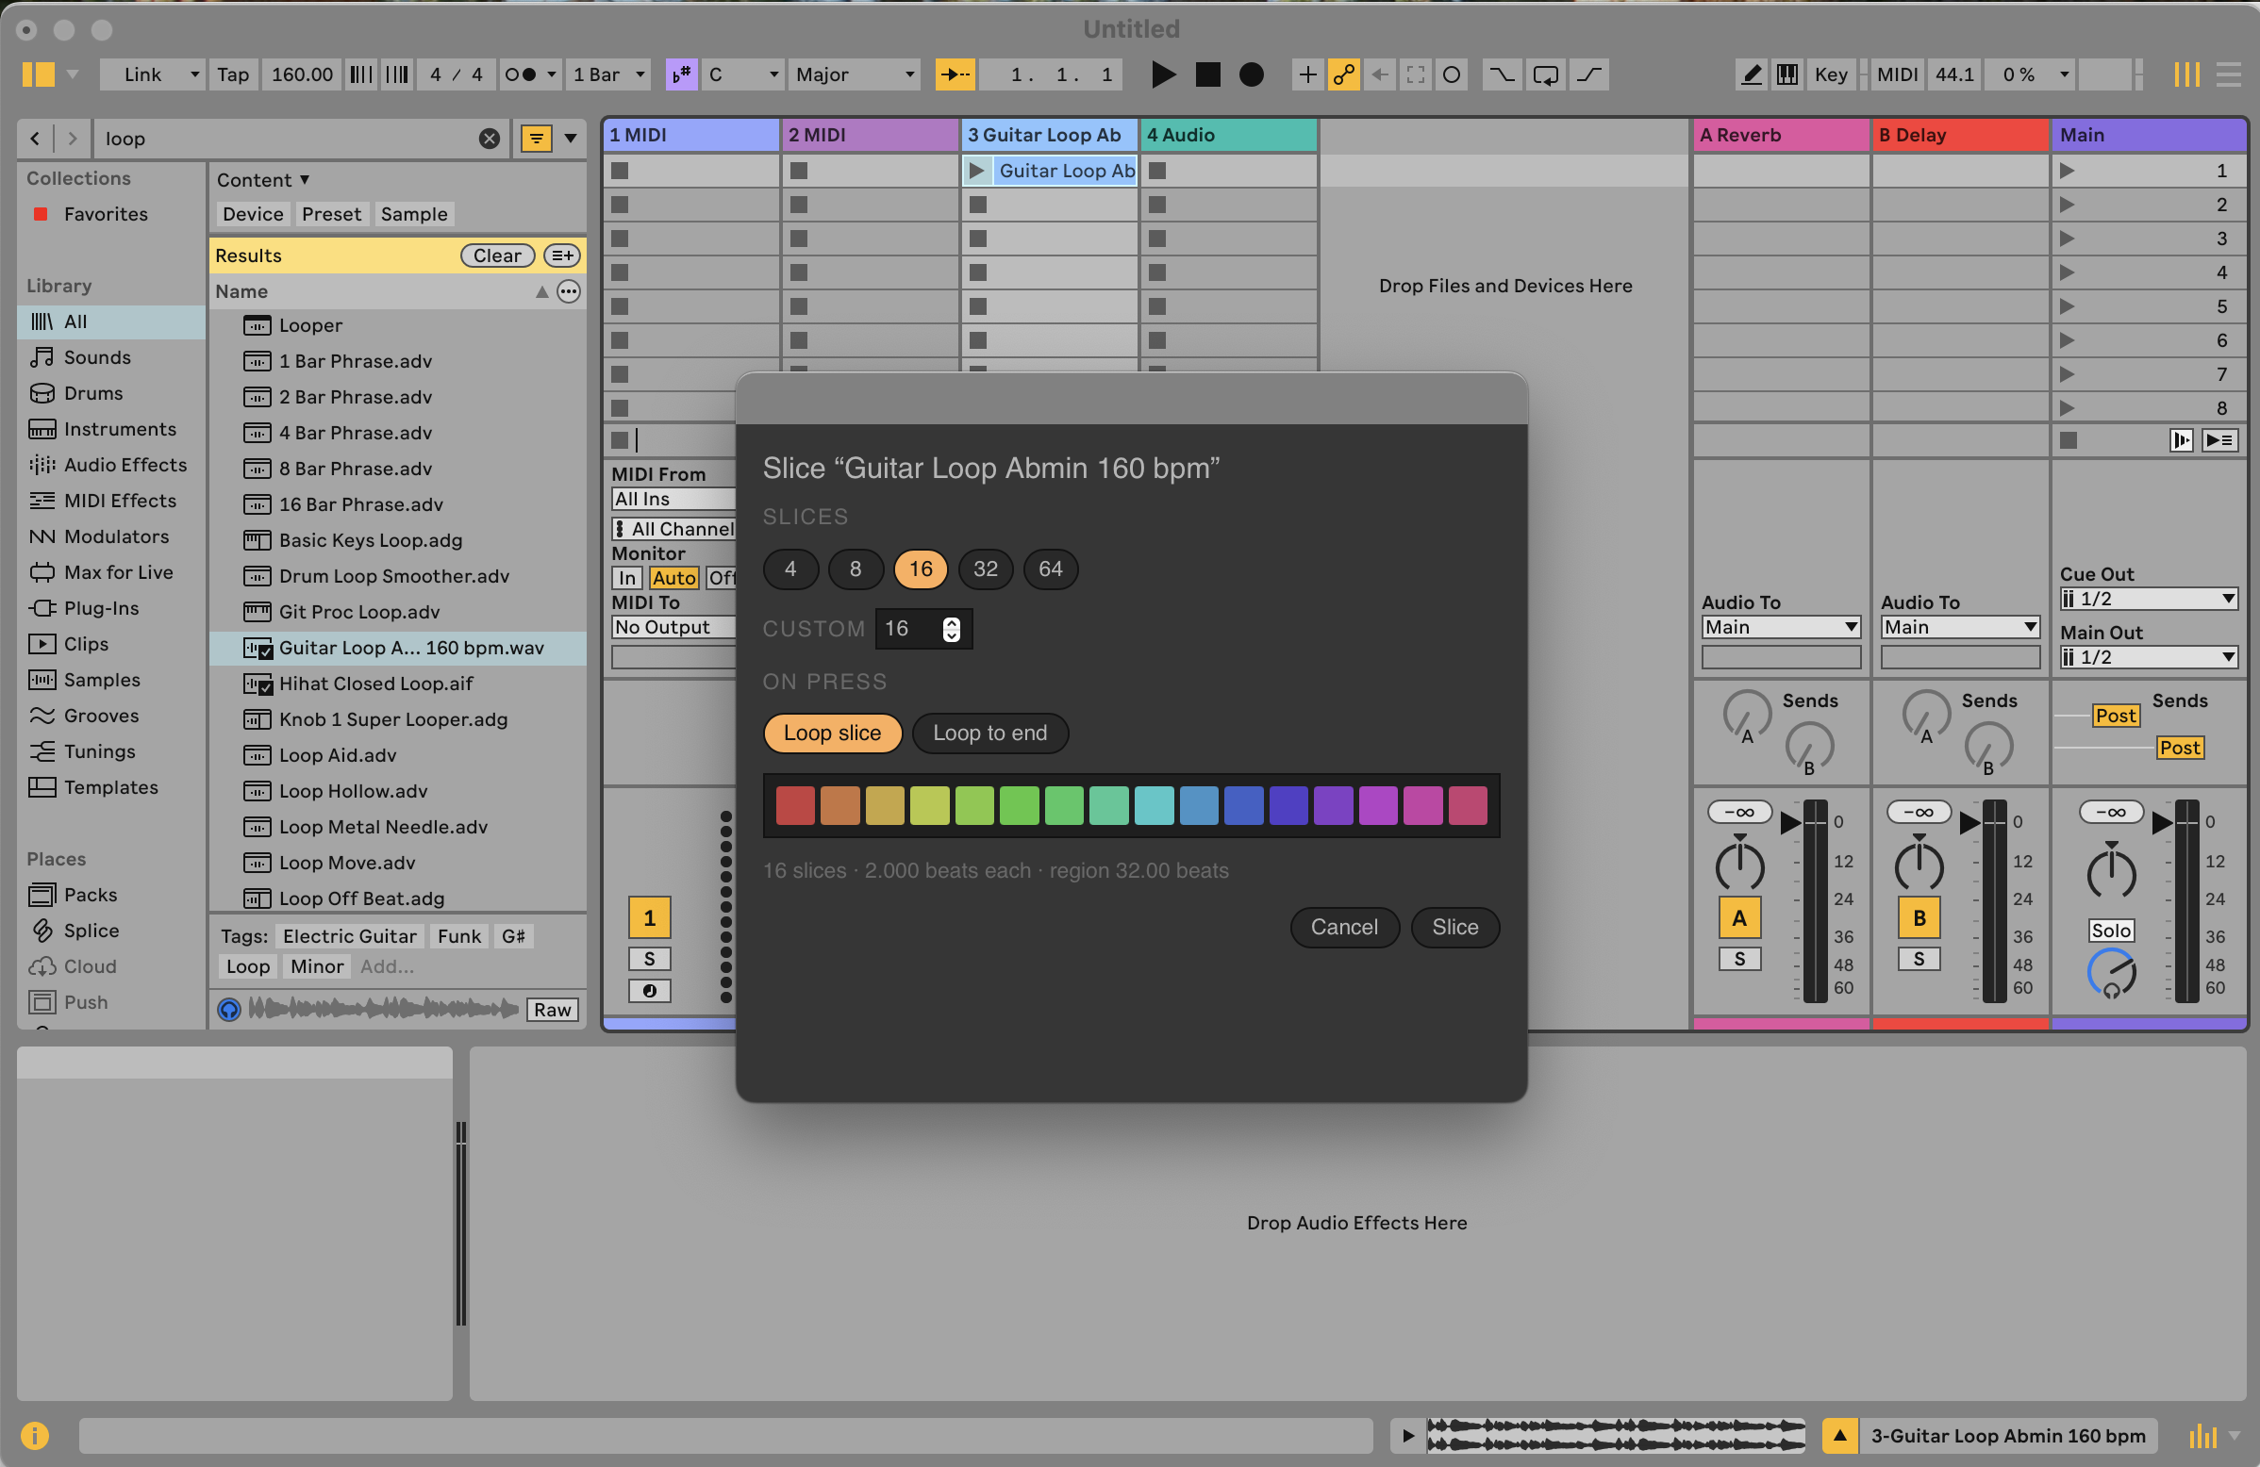This screenshot has width=2260, height=1467.
Task: Select 4 slices option
Action: click(x=790, y=569)
